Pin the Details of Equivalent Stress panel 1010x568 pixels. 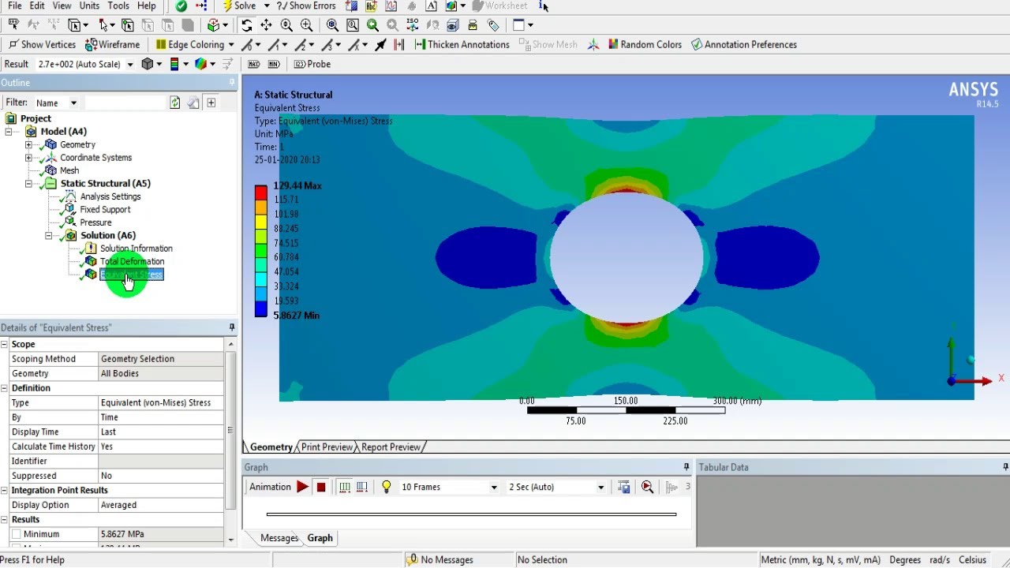(232, 327)
